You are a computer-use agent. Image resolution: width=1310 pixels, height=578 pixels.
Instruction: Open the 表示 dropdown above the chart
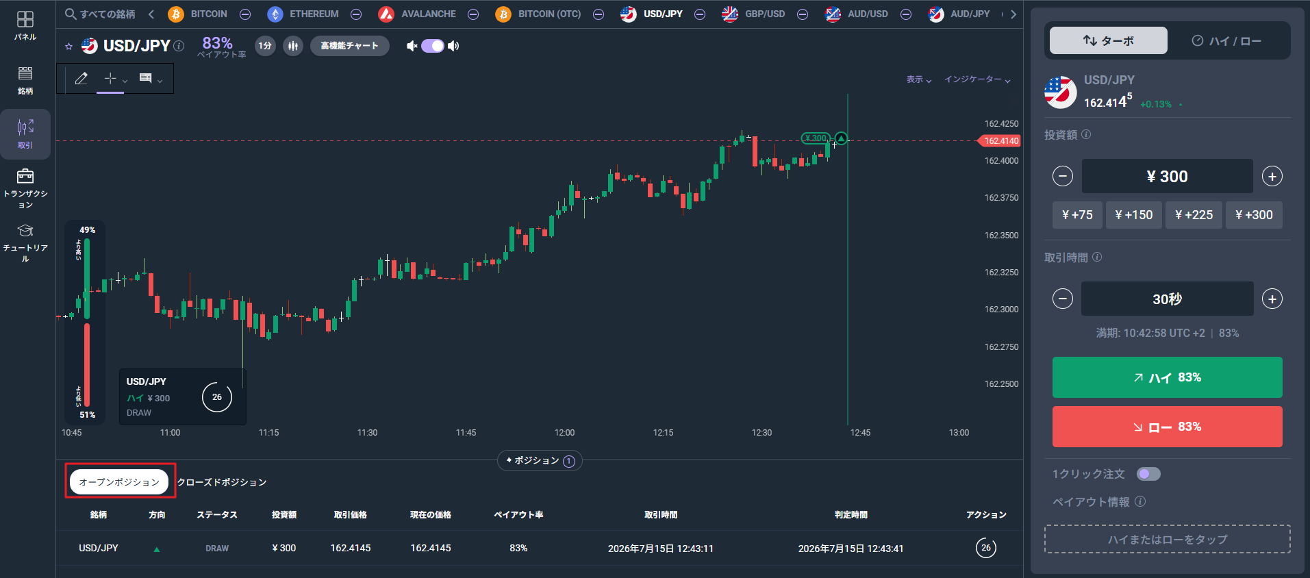click(x=919, y=79)
